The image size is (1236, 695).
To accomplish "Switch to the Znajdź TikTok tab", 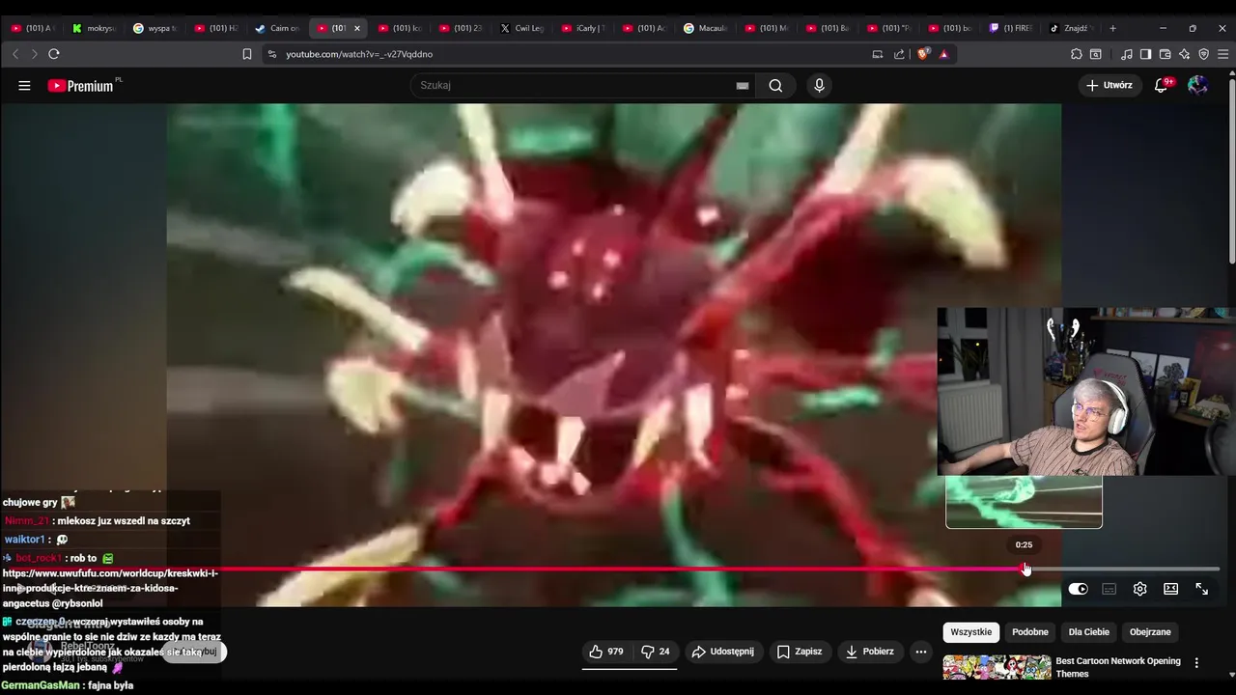I will pyautogui.click(x=1071, y=28).
